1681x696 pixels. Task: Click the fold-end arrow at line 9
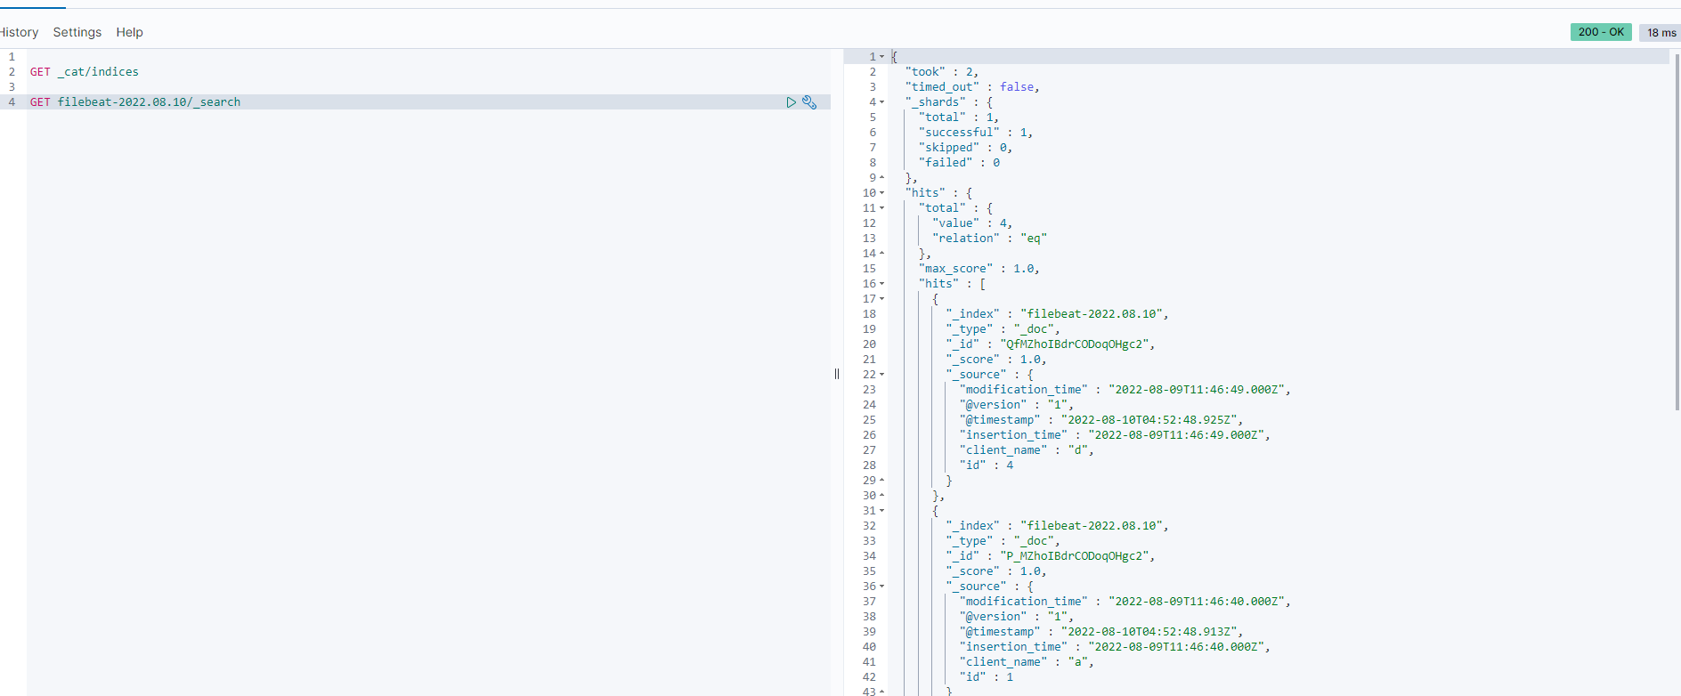point(882,178)
